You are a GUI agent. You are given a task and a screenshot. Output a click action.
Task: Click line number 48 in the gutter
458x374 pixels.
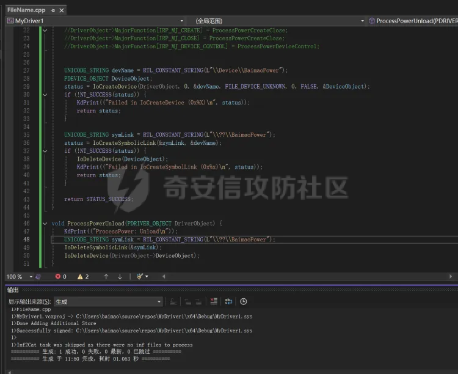pyautogui.click(x=26, y=240)
